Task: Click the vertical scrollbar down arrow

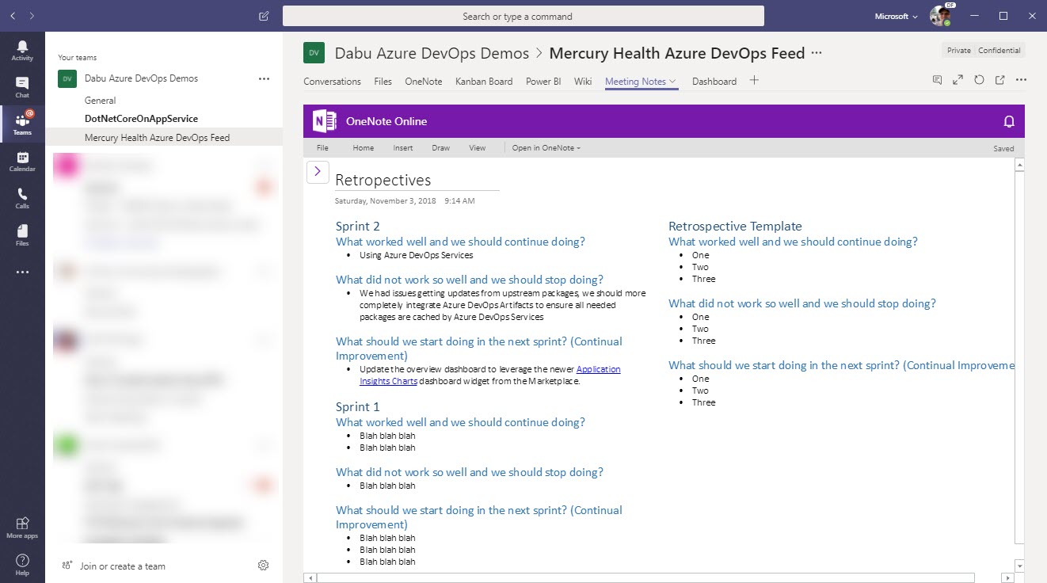Action: click(1019, 566)
